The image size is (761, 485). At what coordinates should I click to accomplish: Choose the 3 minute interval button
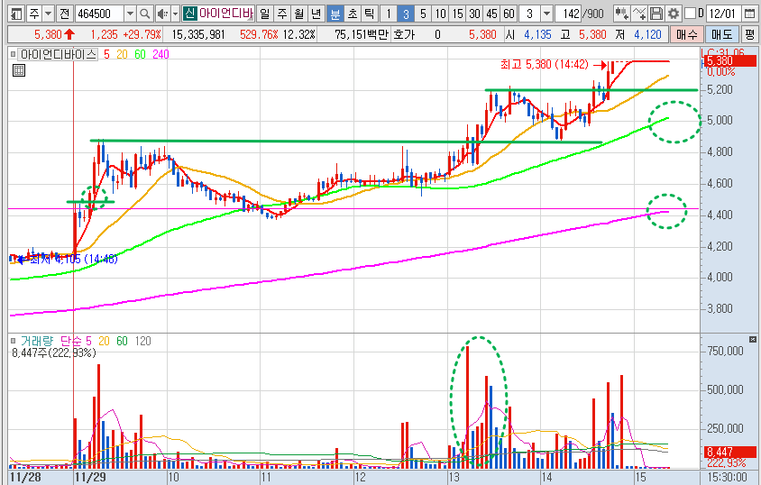pyautogui.click(x=406, y=14)
